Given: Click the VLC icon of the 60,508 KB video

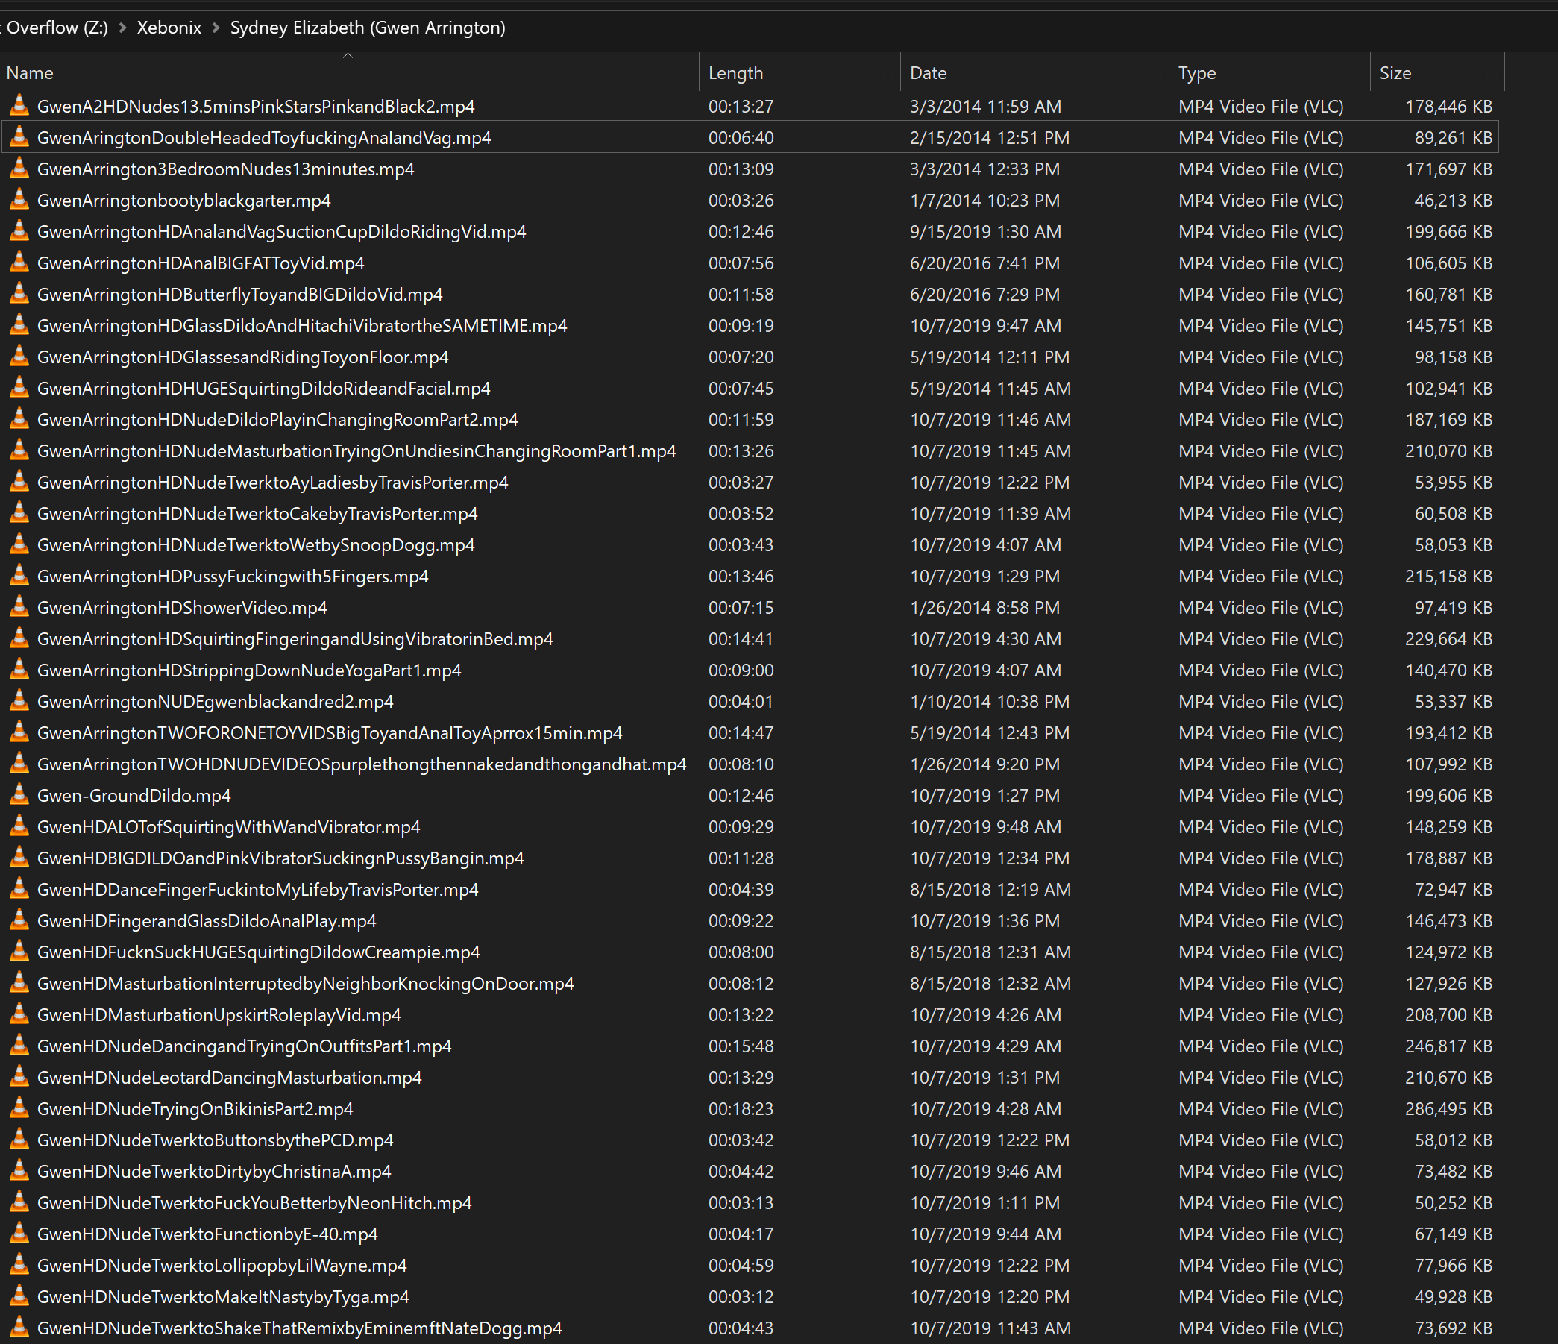Looking at the screenshot, I should click(19, 514).
